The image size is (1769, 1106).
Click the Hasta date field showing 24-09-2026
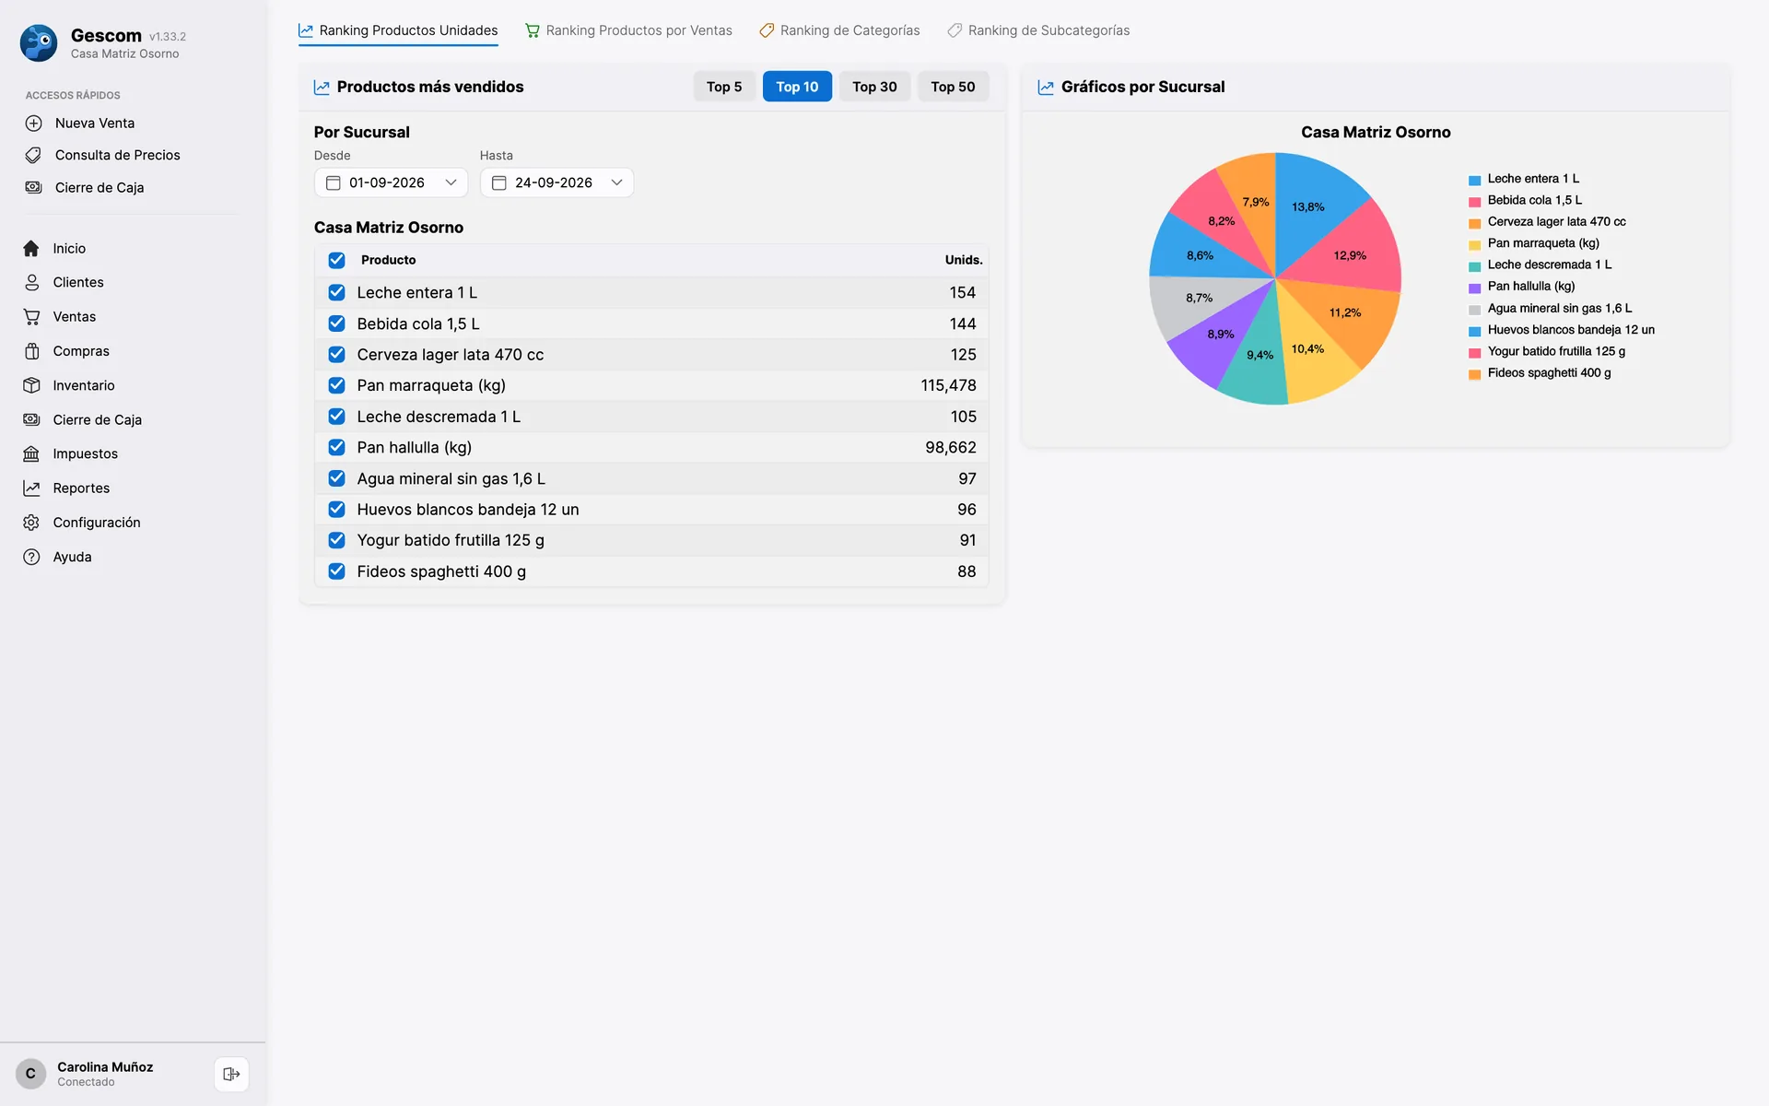(x=556, y=182)
